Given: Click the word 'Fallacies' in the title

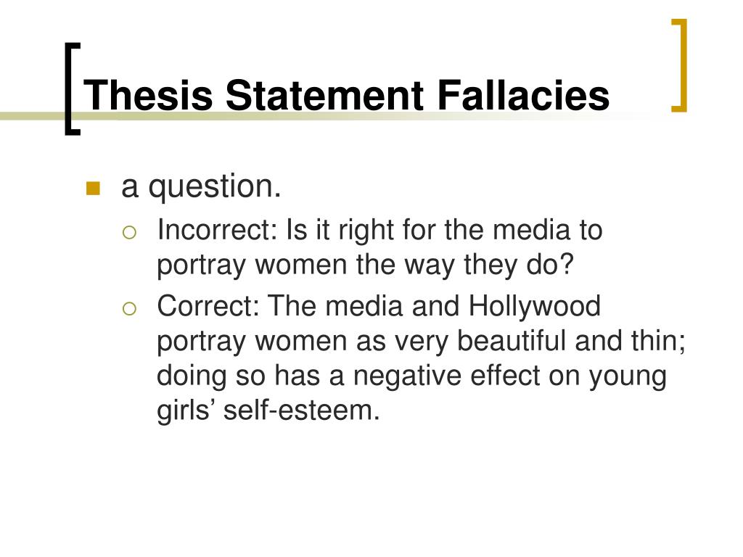Looking at the screenshot, I should pyautogui.click(x=523, y=95).
